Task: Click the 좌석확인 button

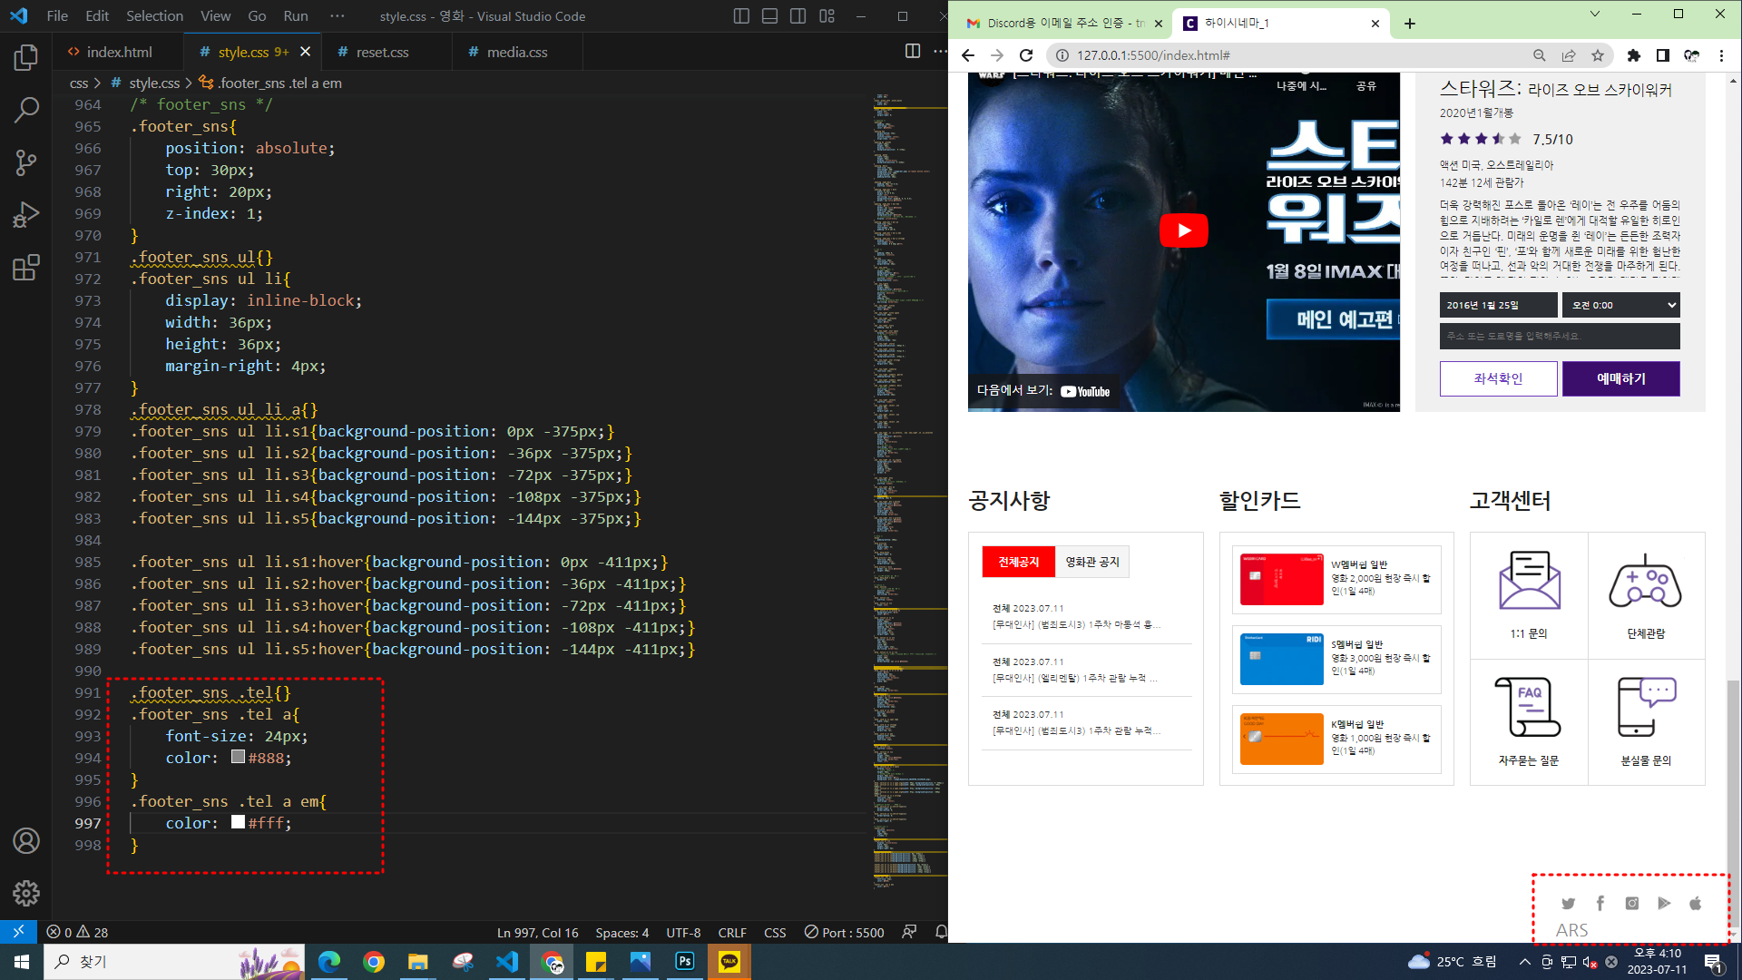Action: (x=1498, y=378)
